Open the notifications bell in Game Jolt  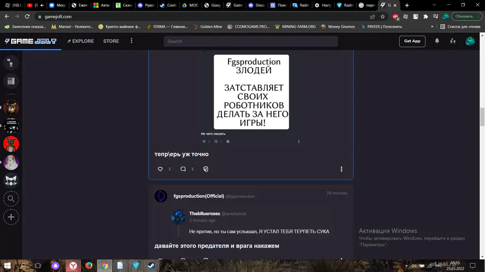(x=436, y=41)
